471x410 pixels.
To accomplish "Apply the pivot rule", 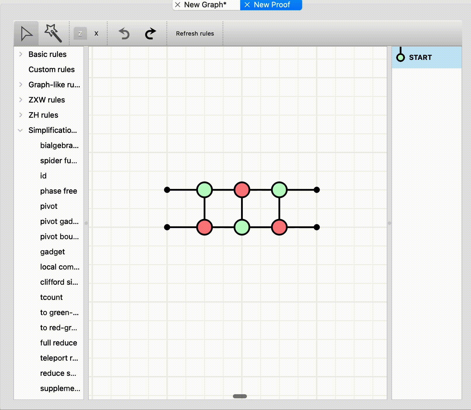I will tap(49, 206).
